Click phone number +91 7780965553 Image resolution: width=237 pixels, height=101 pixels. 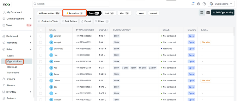coord(84,49)
